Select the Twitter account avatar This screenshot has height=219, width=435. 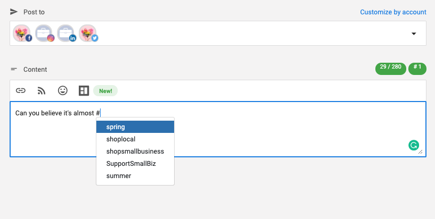point(88,33)
